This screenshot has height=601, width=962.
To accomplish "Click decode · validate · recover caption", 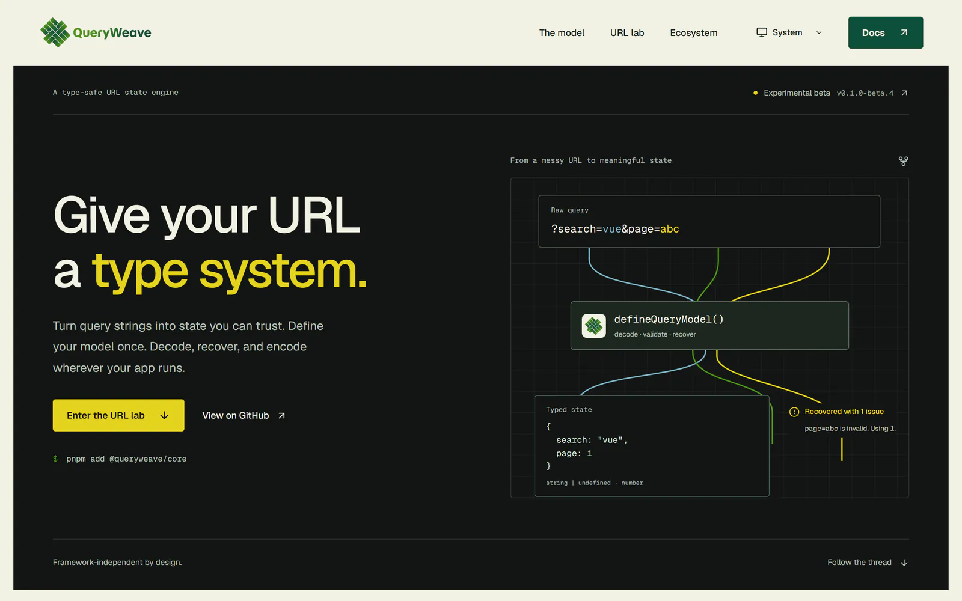I will 655,335.
